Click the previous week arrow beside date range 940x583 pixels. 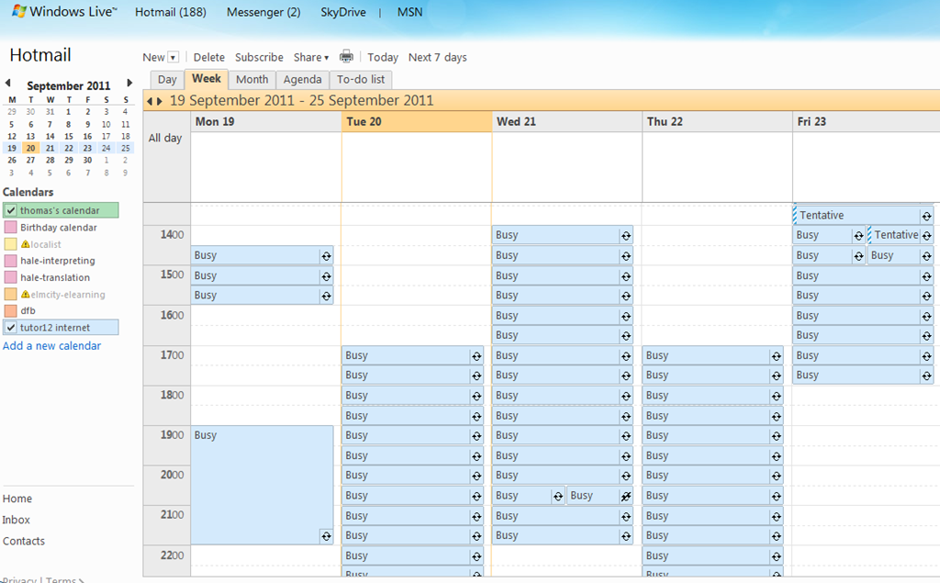coord(150,101)
